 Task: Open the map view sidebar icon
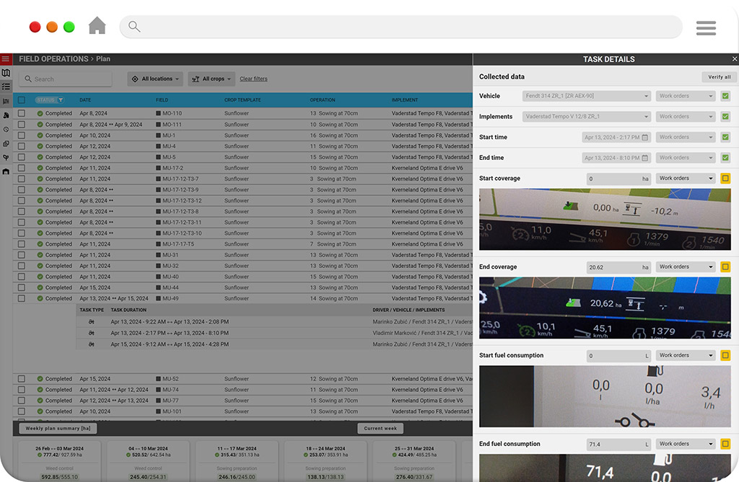tap(6, 73)
